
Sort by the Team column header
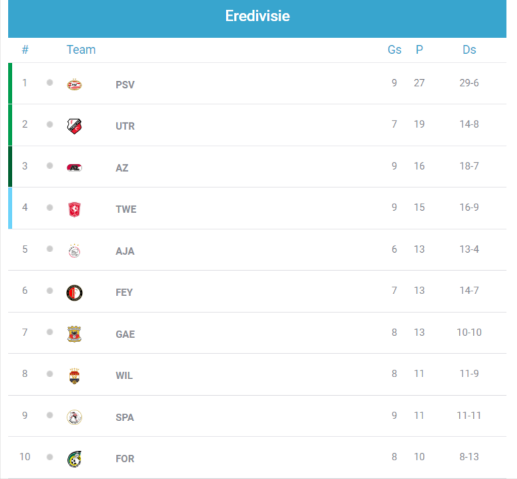click(81, 49)
